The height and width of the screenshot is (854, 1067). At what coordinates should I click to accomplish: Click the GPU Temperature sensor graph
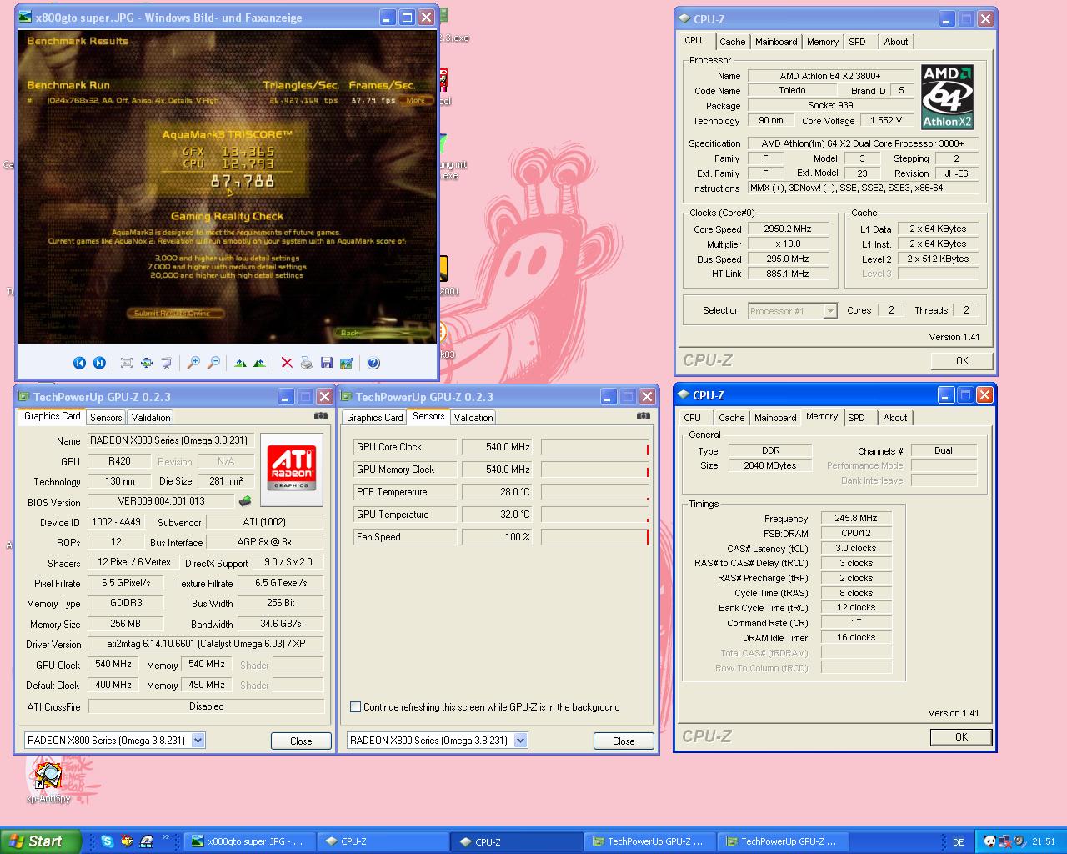[x=594, y=515]
